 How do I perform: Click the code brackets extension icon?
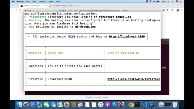172,10
